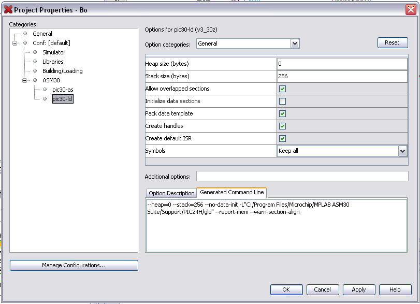Click the bullet icon beside pic30-as
The width and height of the screenshot is (420, 304).
click(45, 90)
